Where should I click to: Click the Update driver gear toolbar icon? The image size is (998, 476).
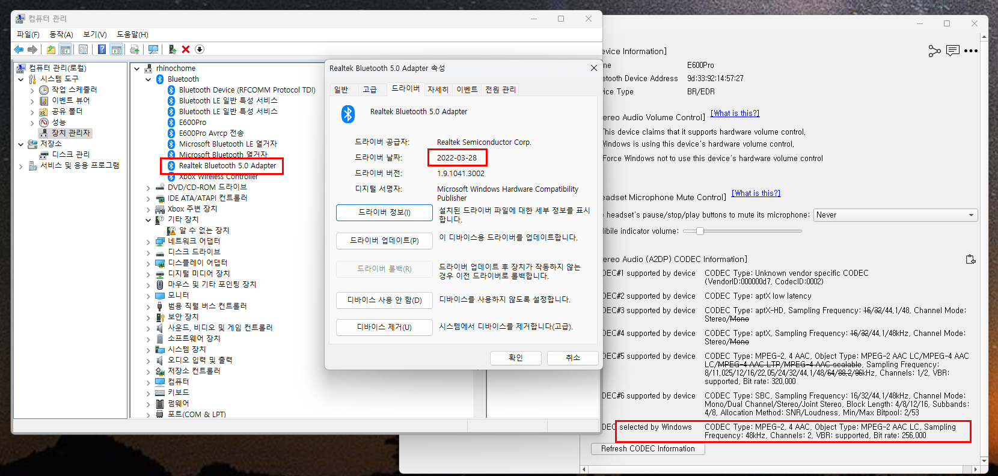[134, 49]
